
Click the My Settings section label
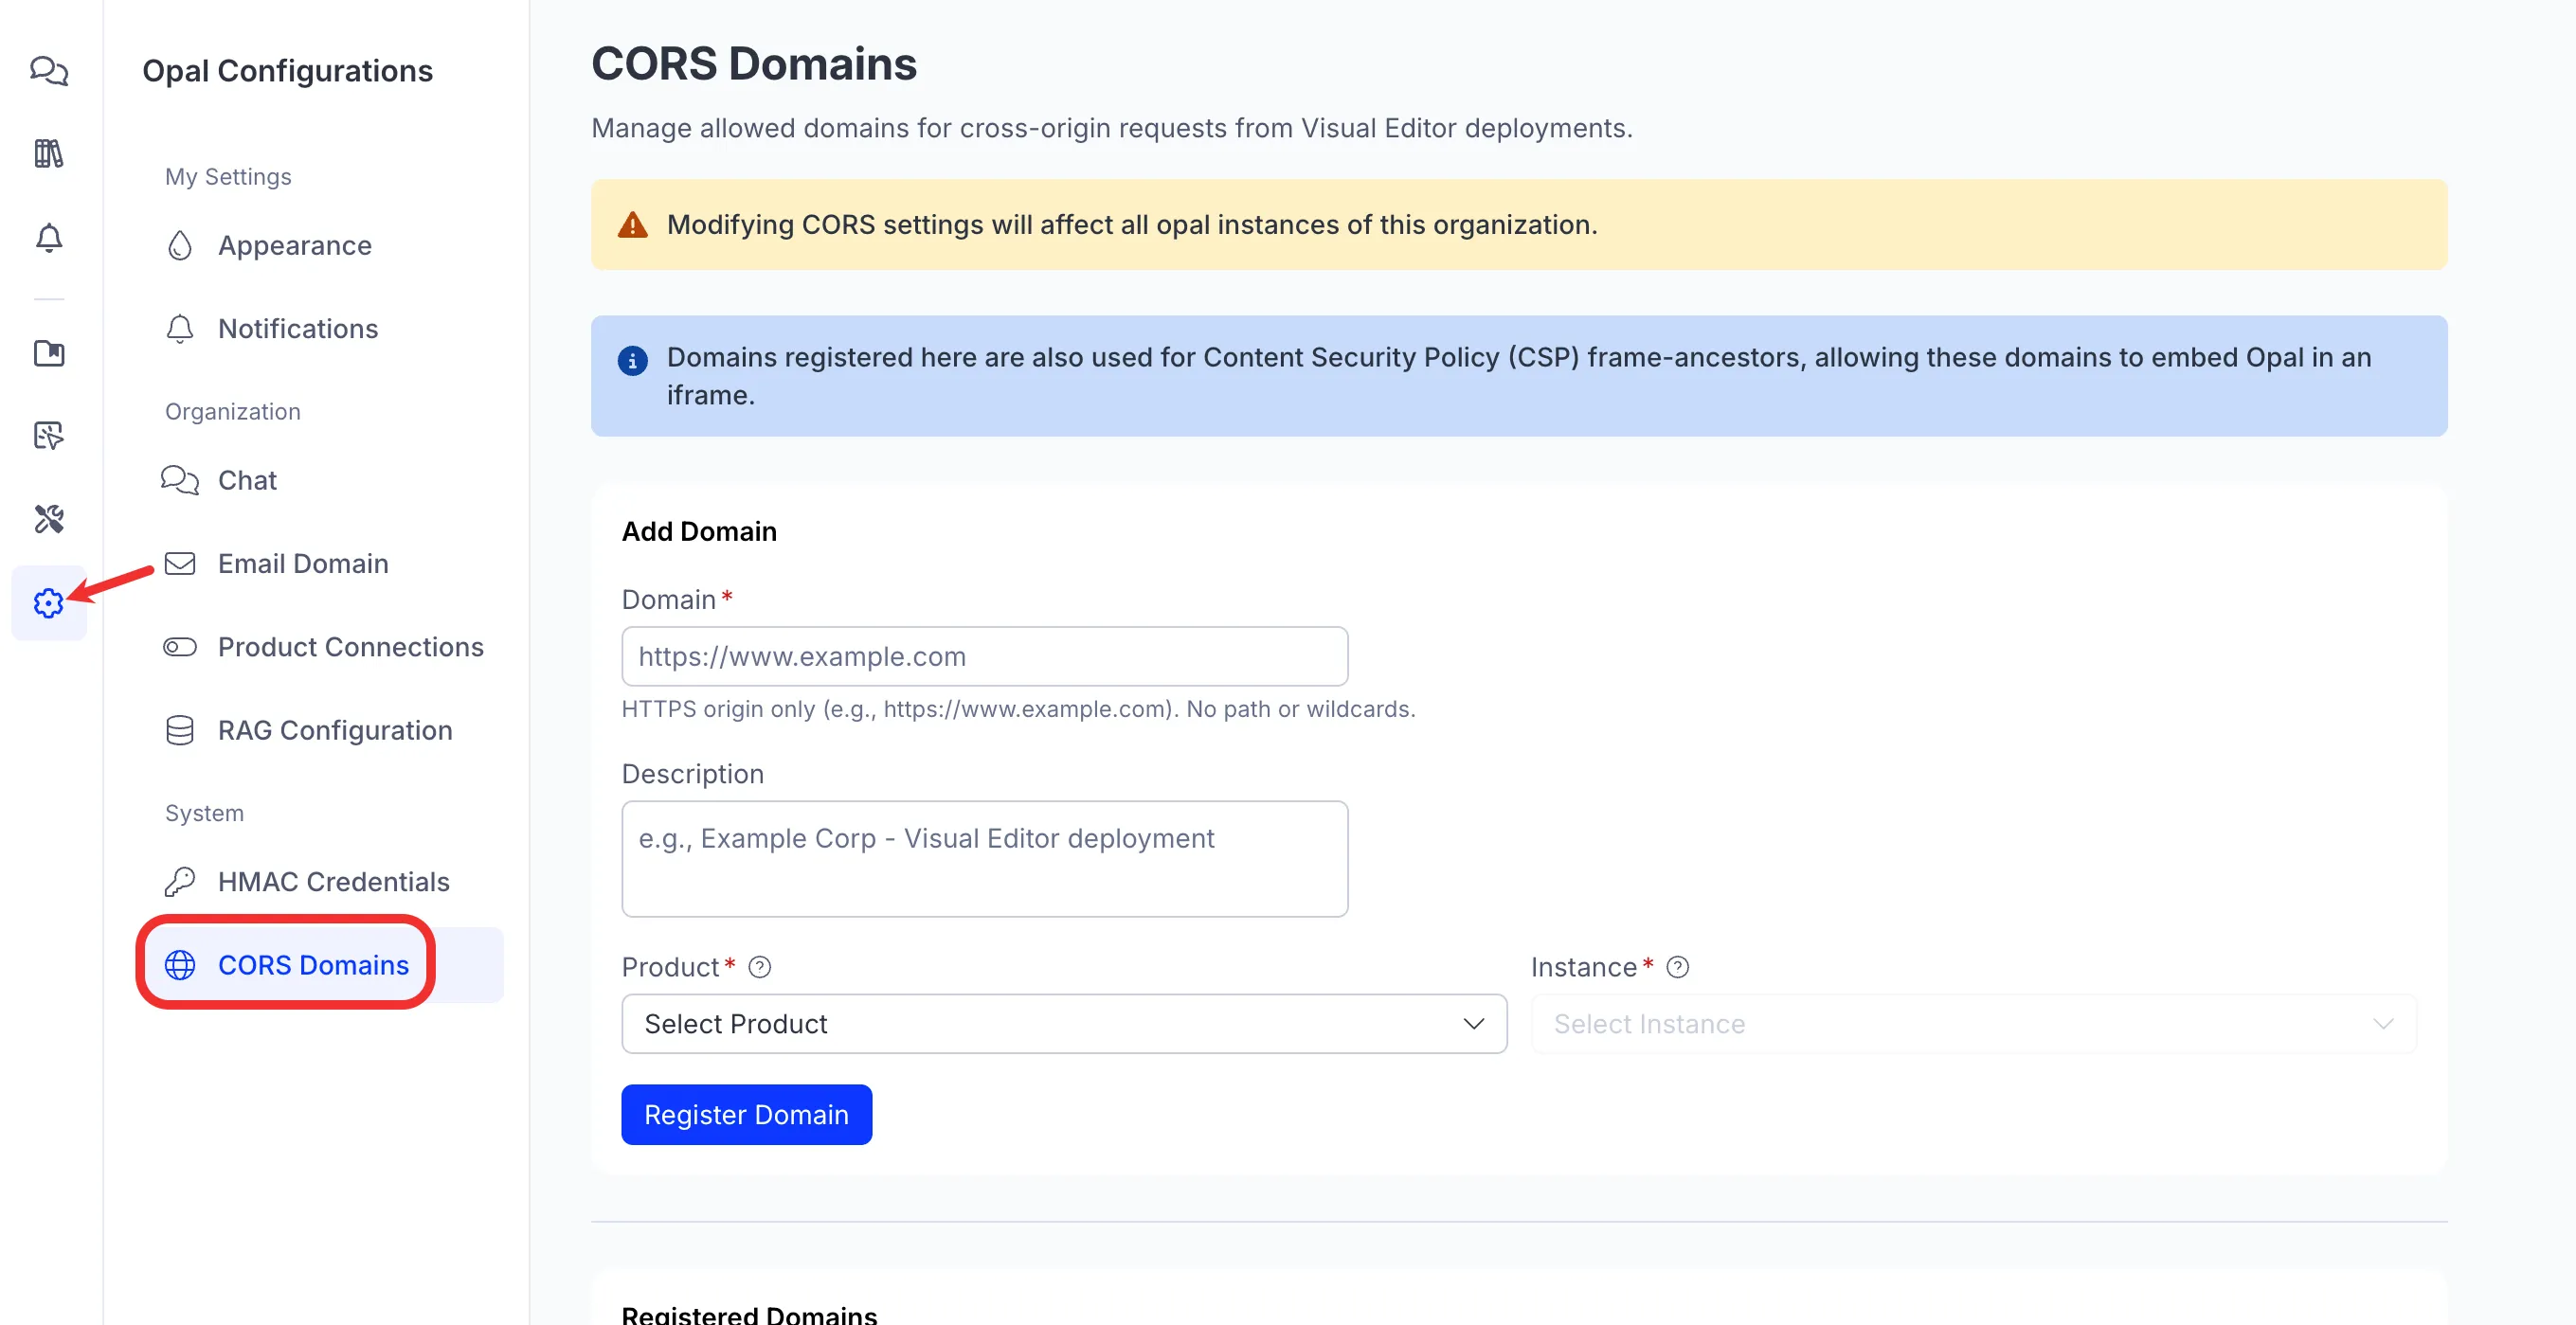(228, 177)
